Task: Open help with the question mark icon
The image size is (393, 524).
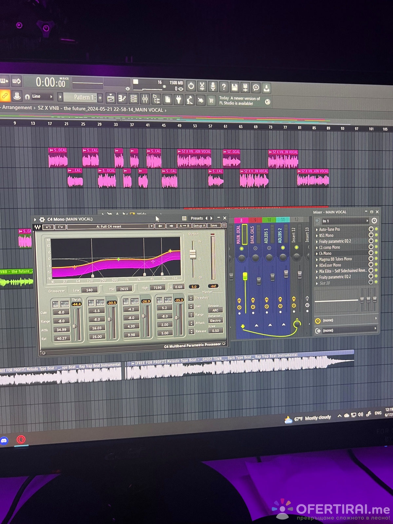Action: [224, 87]
